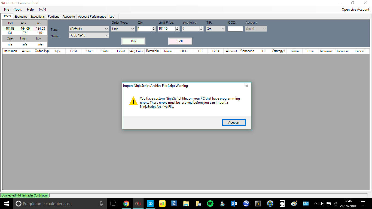Screen dimensions: 372x209
Task: Open the Log tab
Action: point(112,17)
